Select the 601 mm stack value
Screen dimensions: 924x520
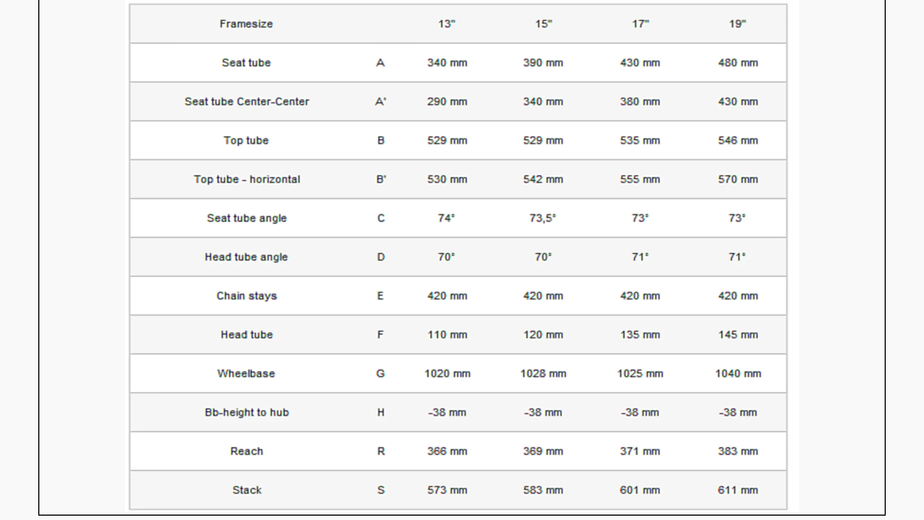[640, 490]
